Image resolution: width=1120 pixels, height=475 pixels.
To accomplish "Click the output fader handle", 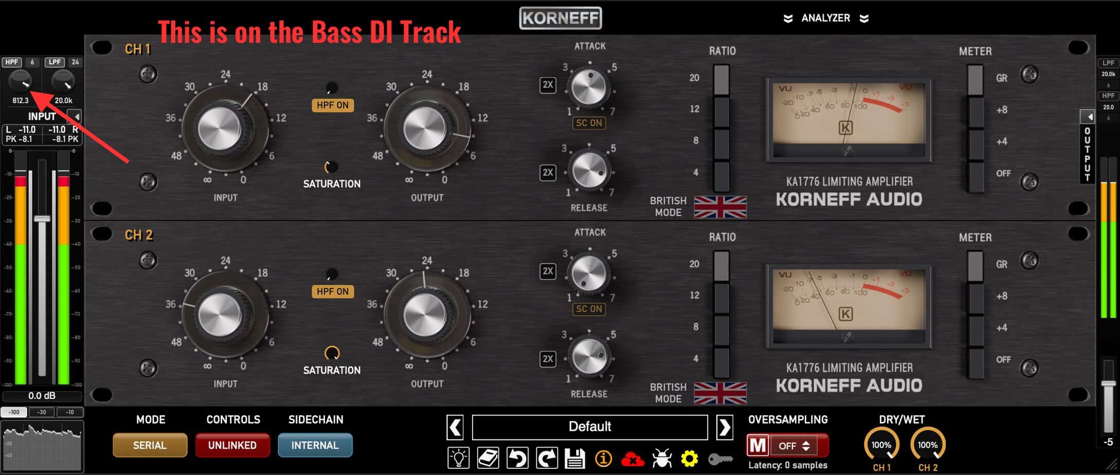I will coord(1109,383).
